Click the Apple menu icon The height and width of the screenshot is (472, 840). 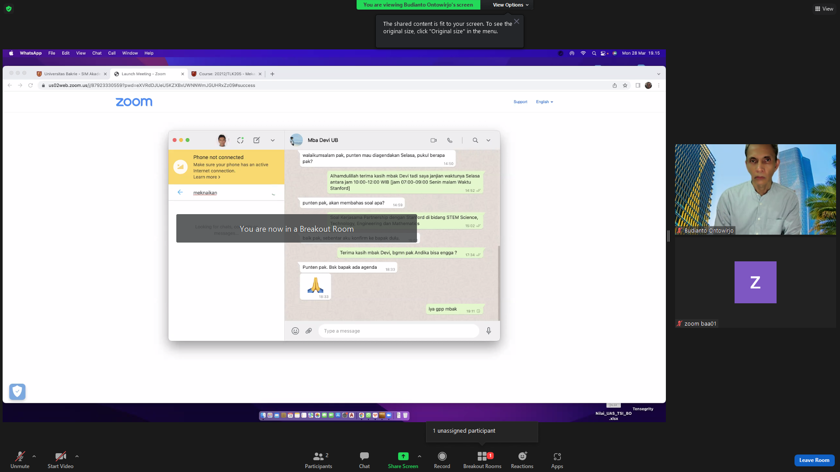(x=11, y=53)
